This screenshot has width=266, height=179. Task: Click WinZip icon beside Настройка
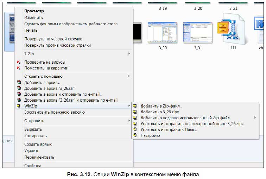click(x=135, y=135)
